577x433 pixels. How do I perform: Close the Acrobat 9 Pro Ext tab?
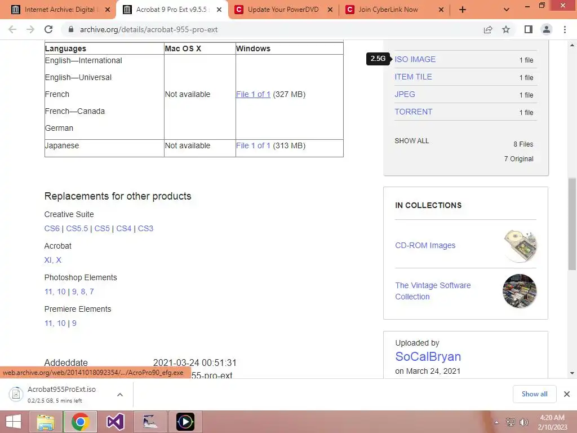219,10
